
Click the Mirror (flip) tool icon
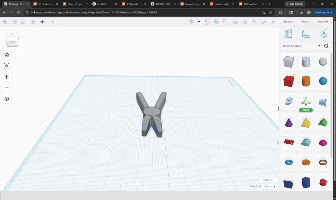pos(245,21)
